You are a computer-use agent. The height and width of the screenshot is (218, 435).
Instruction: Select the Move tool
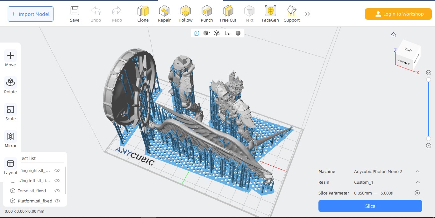tap(11, 58)
